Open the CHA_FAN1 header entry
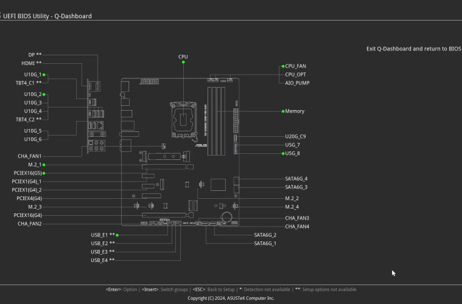Viewport: 462px width, 304px height. click(x=29, y=156)
